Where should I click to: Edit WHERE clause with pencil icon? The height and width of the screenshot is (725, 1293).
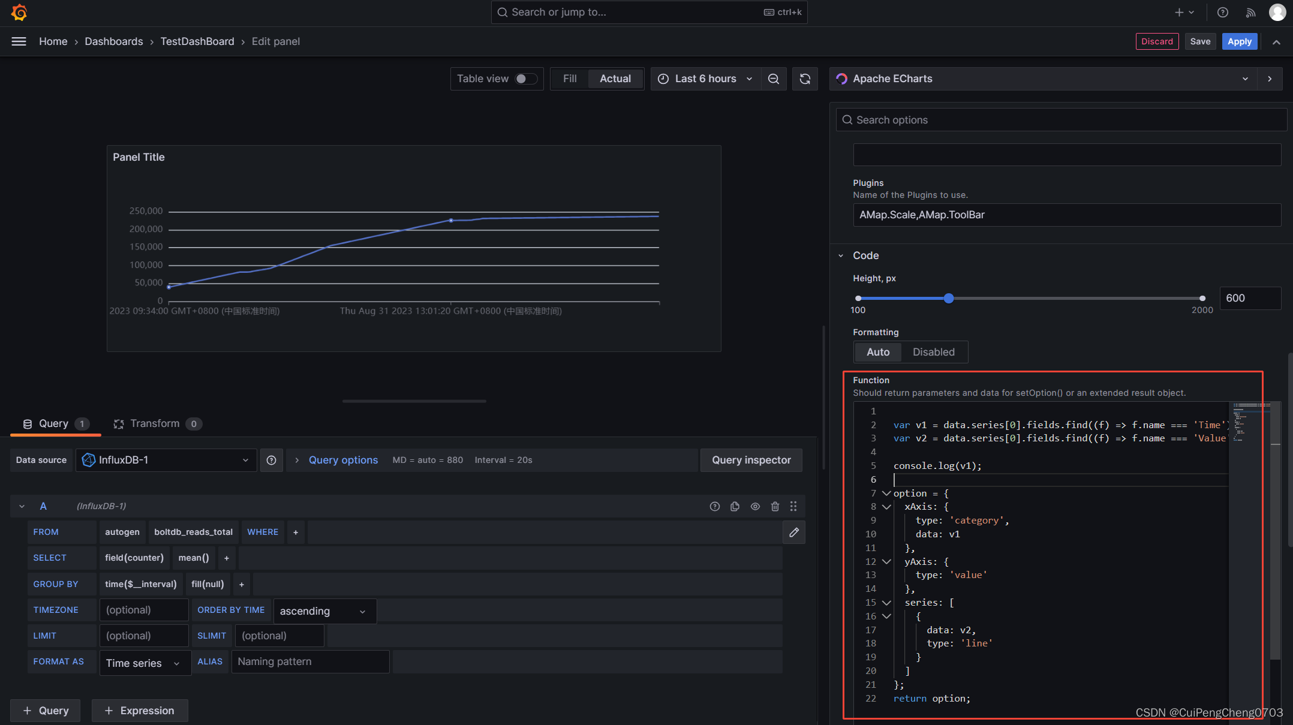tap(793, 532)
